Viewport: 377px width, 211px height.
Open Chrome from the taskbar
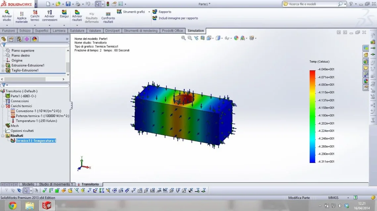click(x=13, y=205)
